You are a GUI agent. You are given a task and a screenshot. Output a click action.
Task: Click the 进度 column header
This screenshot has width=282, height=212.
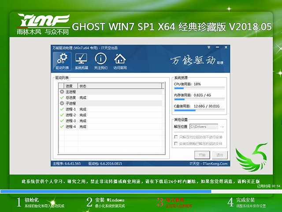(x=71, y=86)
